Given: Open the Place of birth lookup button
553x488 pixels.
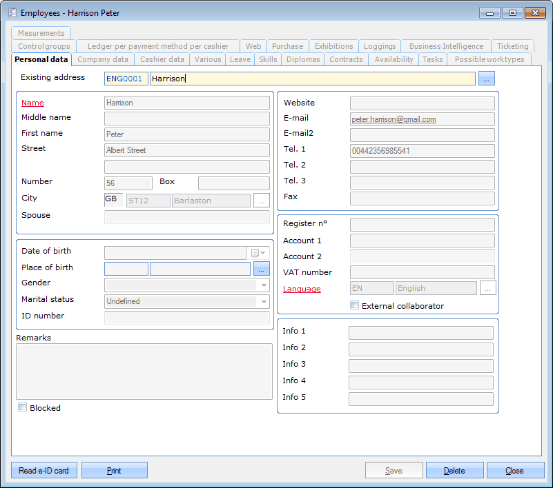Looking at the screenshot, I should [x=261, y=269].
